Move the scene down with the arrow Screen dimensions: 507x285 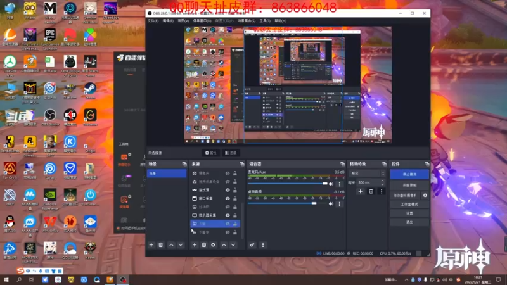(181, 245)
